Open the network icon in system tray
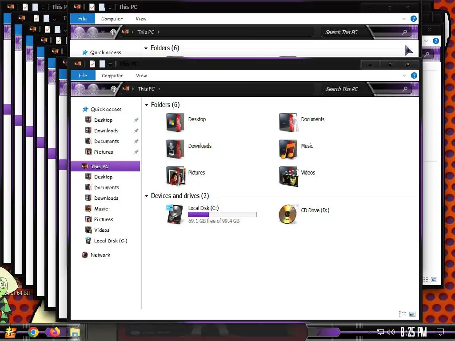 [380, 332]
